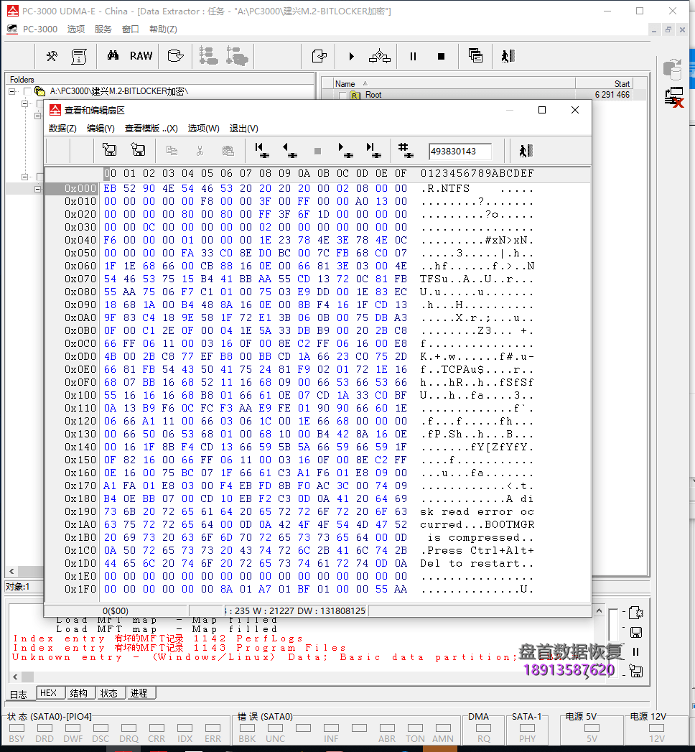
Task: Click the log panel left scroll arrow
Action: (x=15, y=677)
